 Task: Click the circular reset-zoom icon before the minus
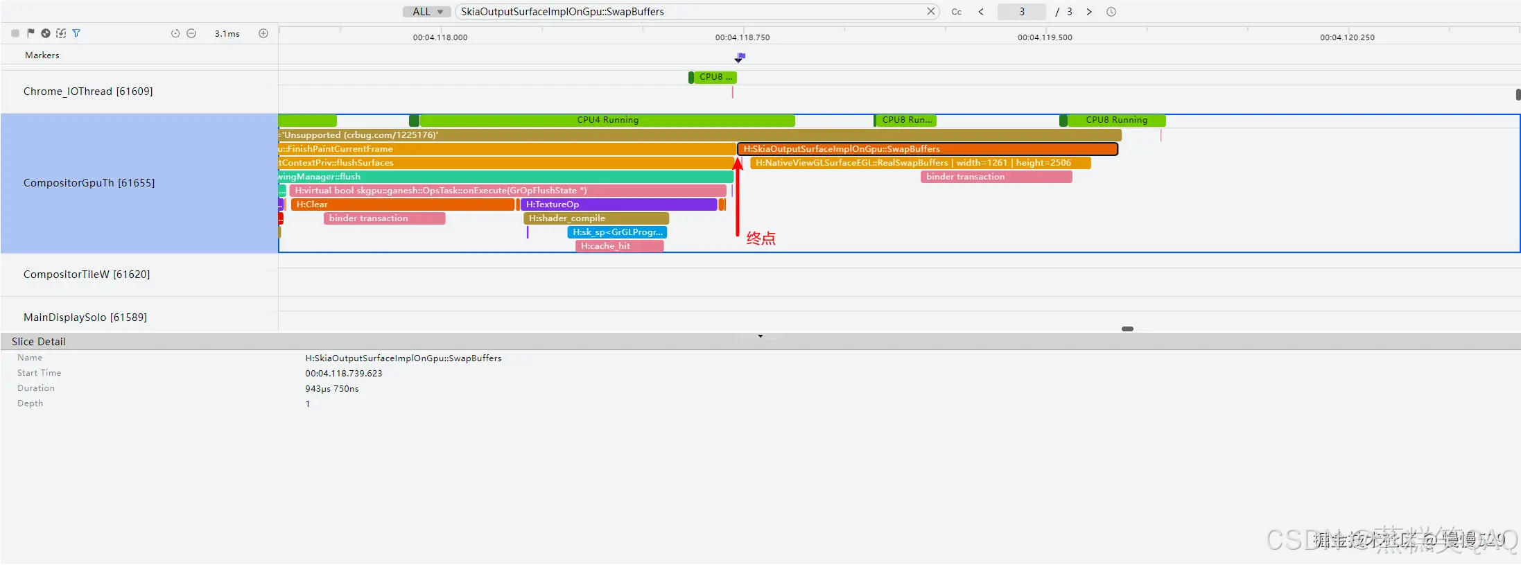(x=175, y=33)
